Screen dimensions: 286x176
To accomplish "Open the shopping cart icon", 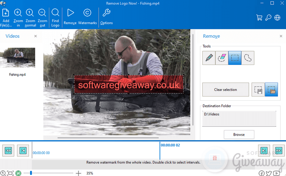I will tap(259, 18).
